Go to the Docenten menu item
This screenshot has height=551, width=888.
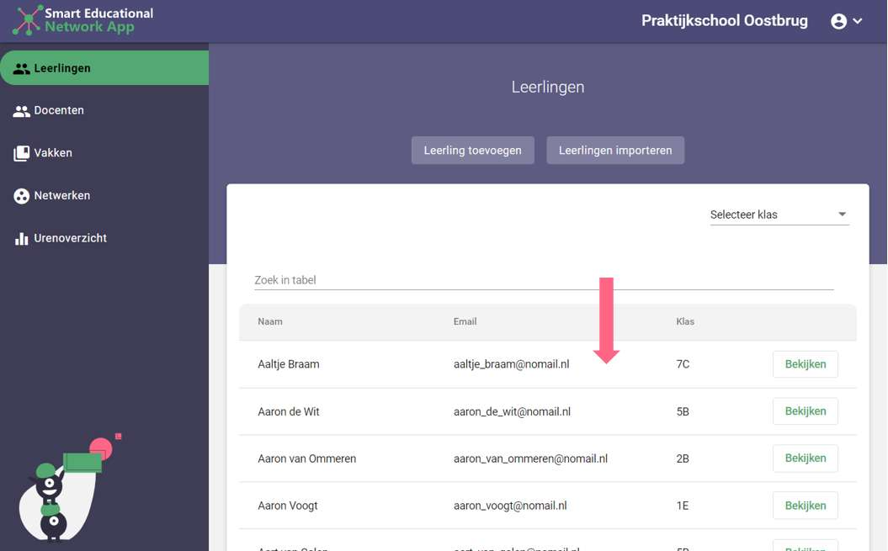pyautogui.click(x=59, y=110)
